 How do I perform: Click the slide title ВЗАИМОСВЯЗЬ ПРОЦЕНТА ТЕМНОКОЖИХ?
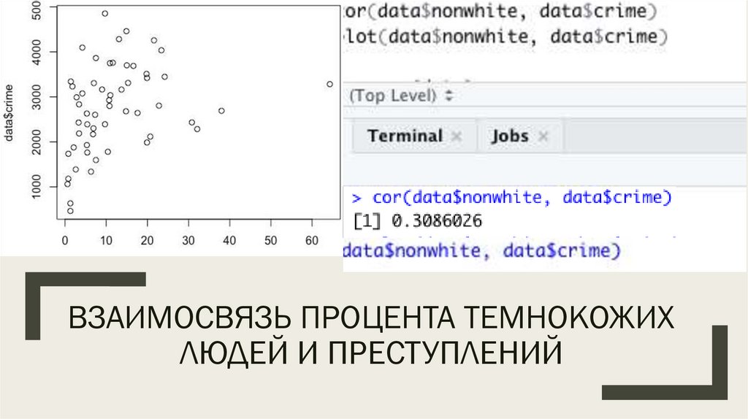(x=371, y=318)
